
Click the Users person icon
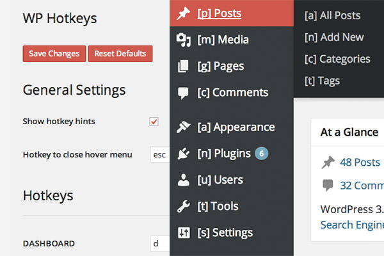[183, 180]
